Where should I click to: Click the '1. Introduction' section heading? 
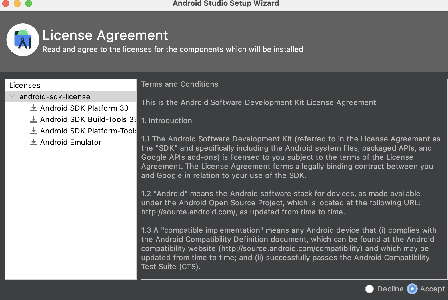pos(167,121)
